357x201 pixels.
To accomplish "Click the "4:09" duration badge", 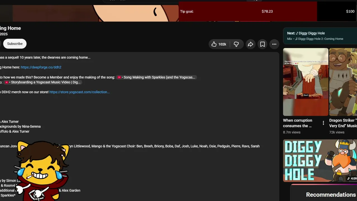I will pos(352,178).
